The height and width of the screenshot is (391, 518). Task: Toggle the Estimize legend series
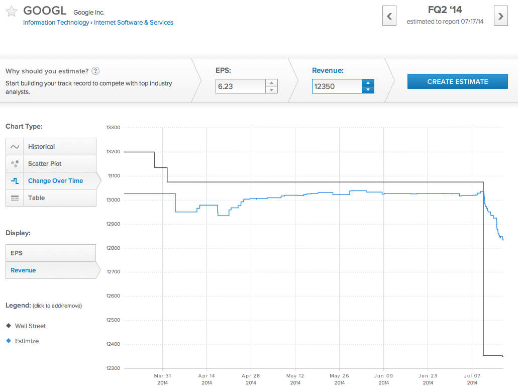coord(23,341)
